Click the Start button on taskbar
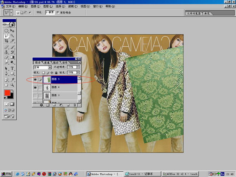Viewport: 236px width, 177px height. point(7,174)
